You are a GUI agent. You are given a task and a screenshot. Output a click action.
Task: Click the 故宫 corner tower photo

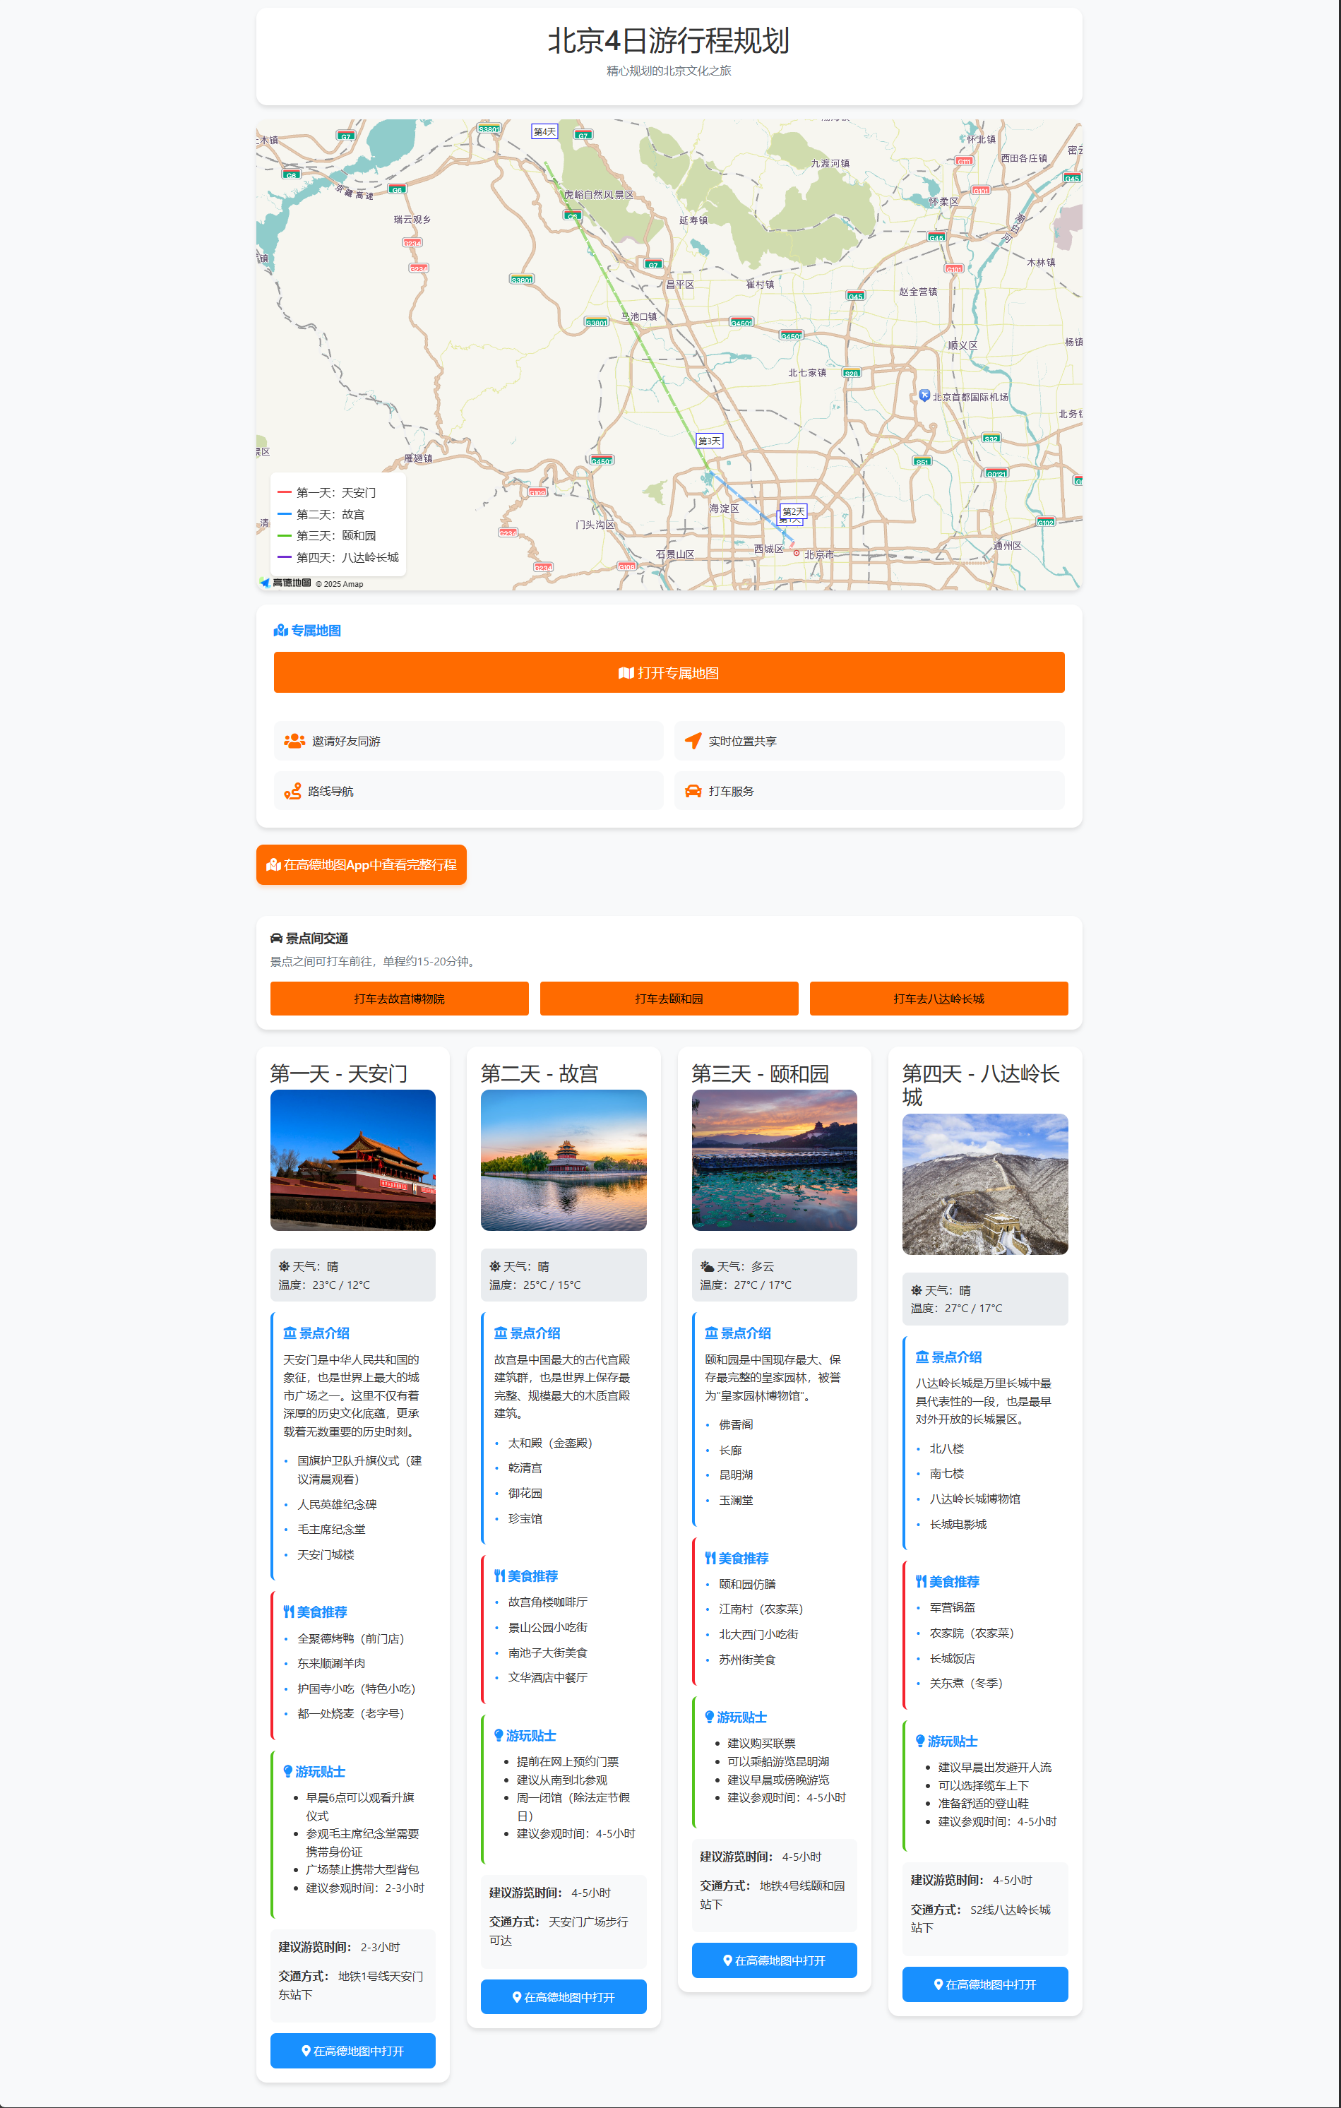click(x=564, y=1160)
